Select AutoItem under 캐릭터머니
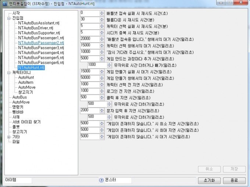 click(25, 83)
